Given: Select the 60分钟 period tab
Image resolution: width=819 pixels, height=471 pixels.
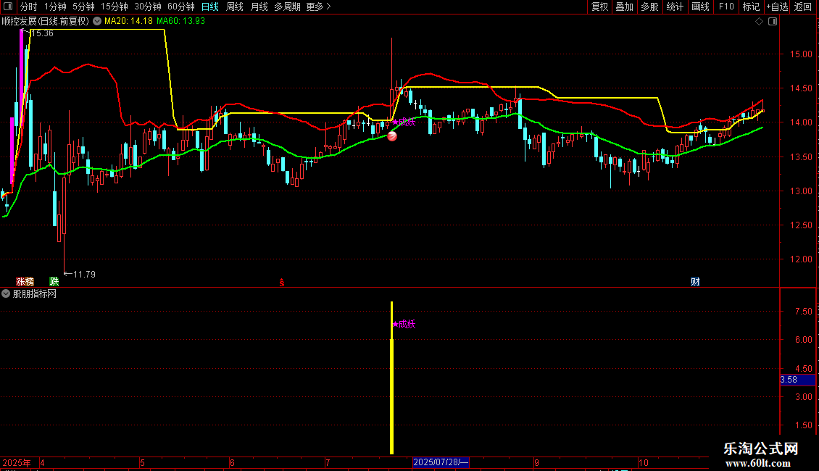Looking at the screenshot, I should [181, 7].
